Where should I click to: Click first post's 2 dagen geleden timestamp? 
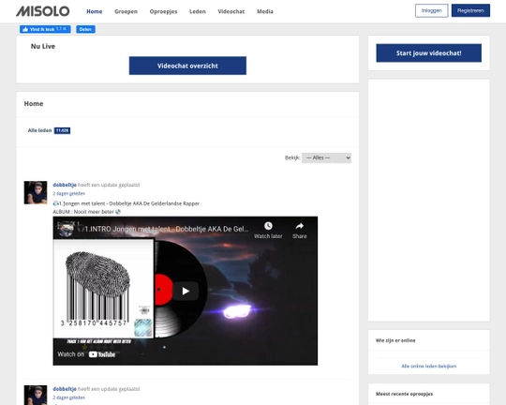(x=68, y=193)
